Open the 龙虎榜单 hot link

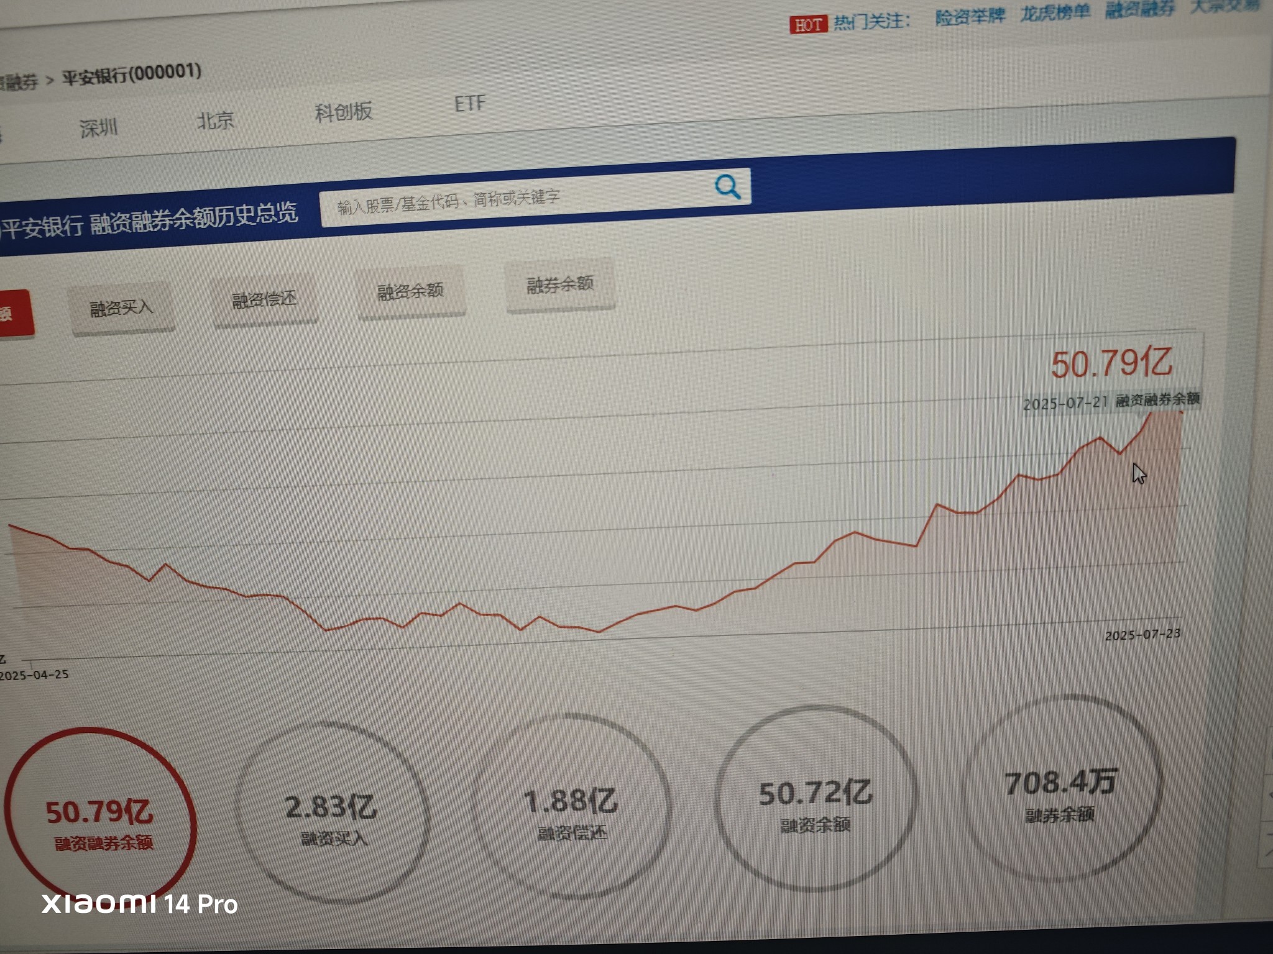pos(1055,12)
